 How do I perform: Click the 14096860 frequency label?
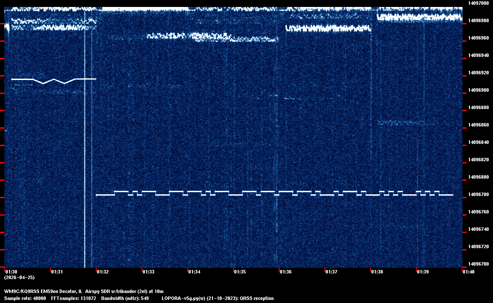(x=479, y=125)
